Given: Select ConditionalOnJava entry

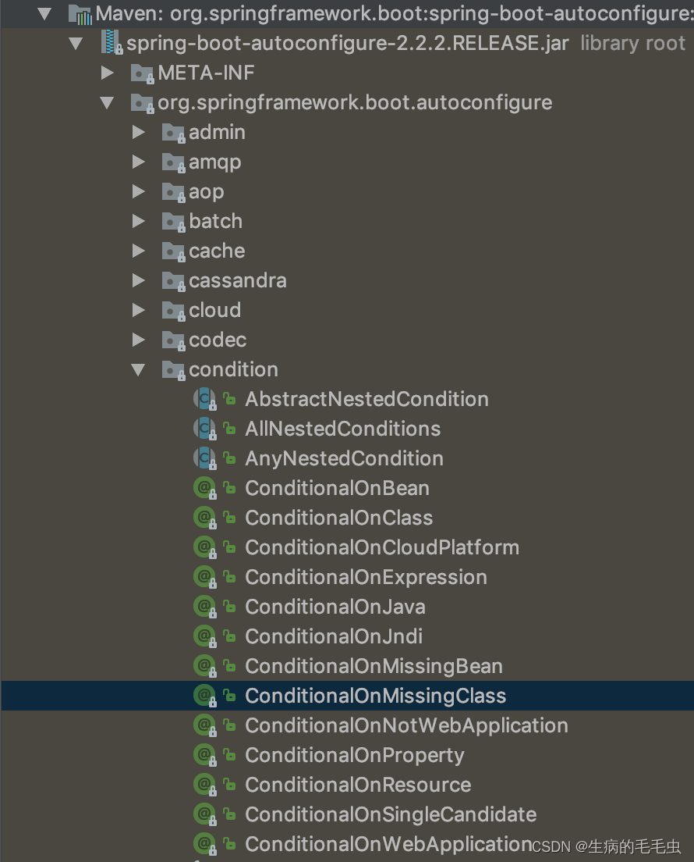Looking at the screenshot, I should tap(335, 607).
